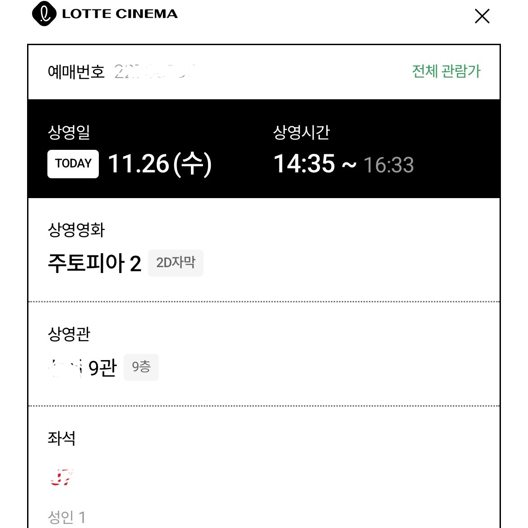Click the 성인 1 ticket count
The image size is (528, 528).
click(x=67, y=517)
